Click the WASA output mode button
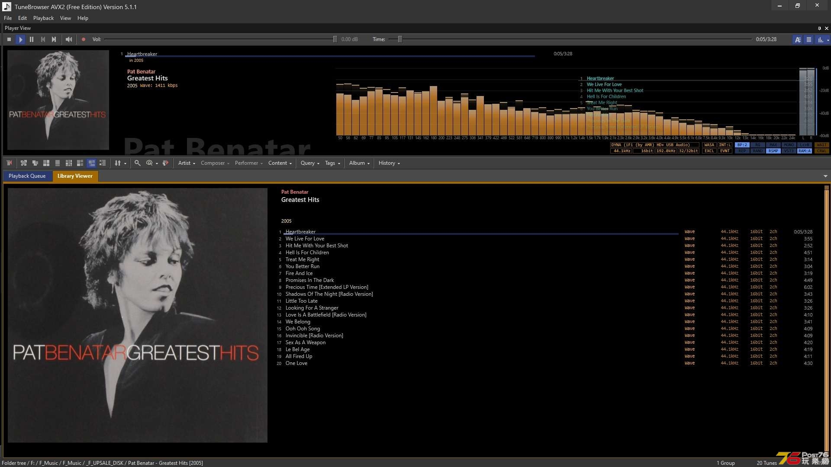831x467 pixels. click(x=709, y=145)
